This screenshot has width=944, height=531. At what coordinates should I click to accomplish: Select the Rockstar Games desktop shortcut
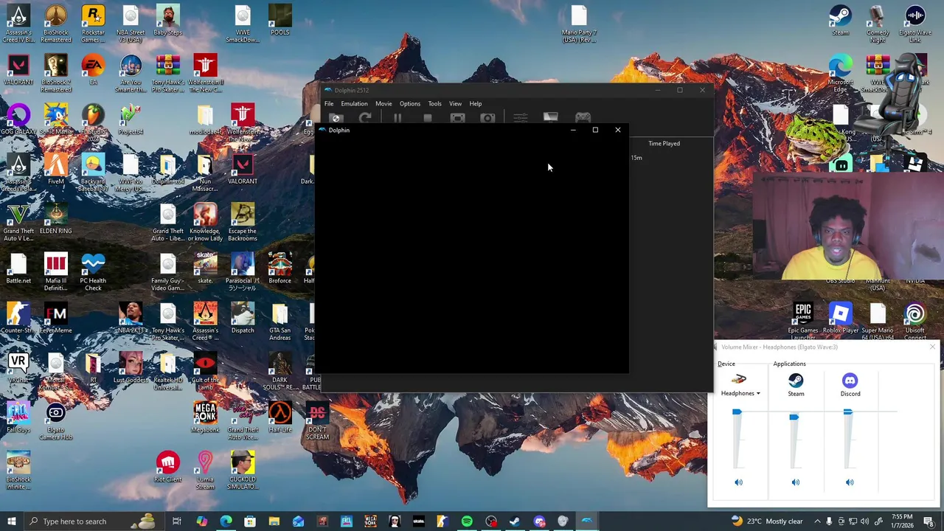(x=93, y=24)
